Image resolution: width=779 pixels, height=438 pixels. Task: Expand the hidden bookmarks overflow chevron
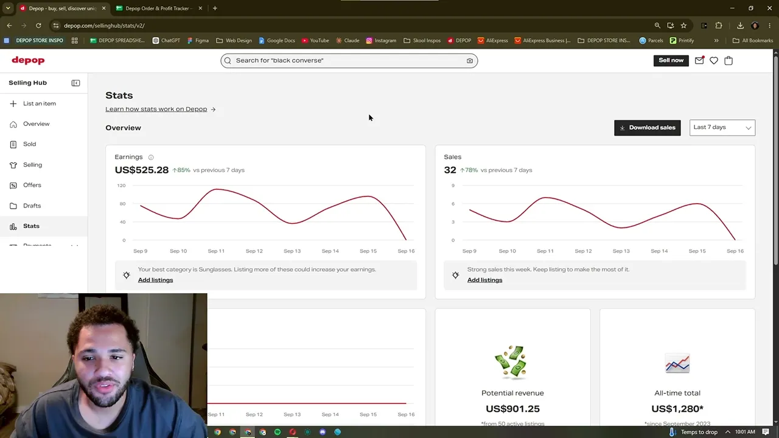[x=716, y=41]
